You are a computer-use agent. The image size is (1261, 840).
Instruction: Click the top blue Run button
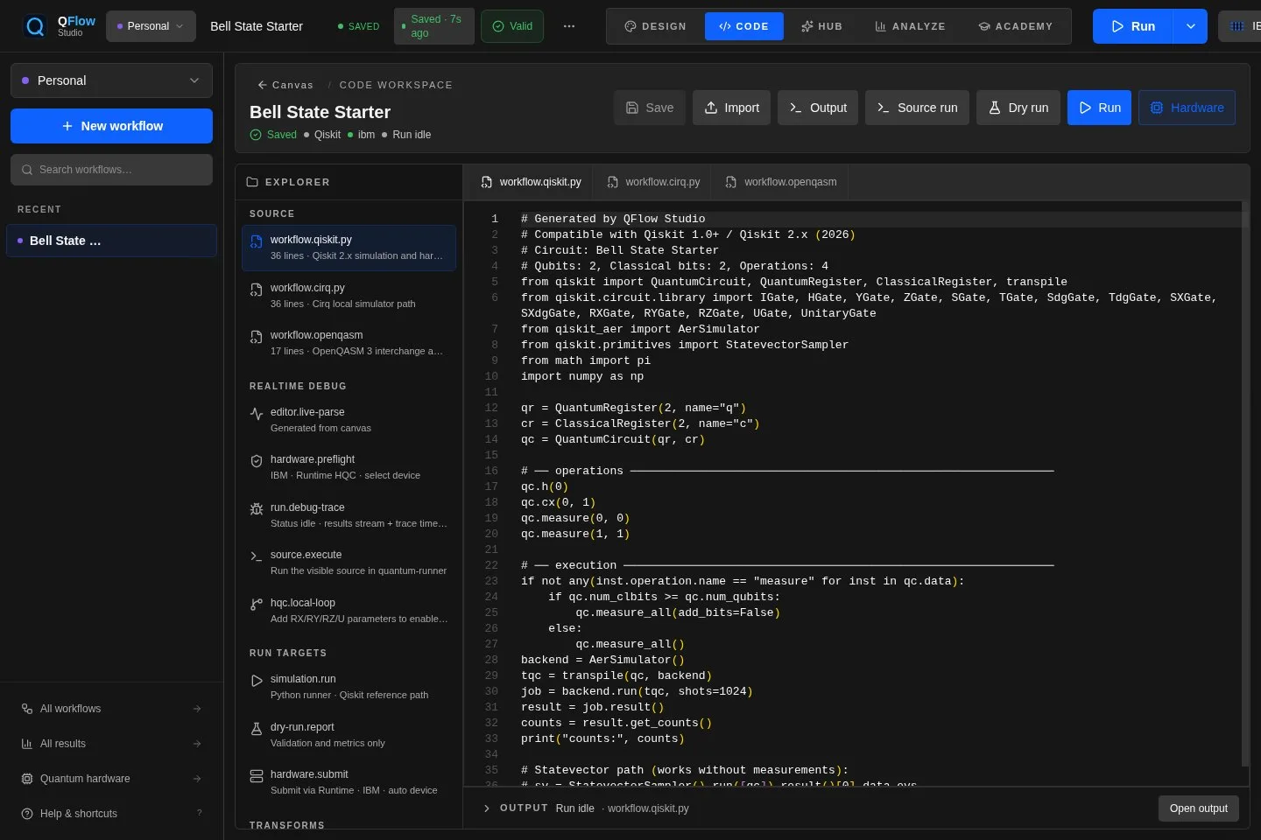point(1133,26)
